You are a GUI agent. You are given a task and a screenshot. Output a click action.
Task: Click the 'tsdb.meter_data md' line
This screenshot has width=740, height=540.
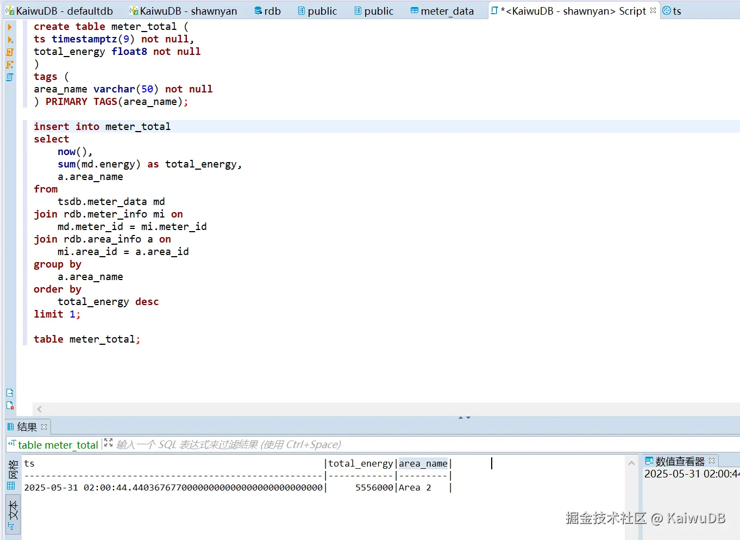(111, 202)
